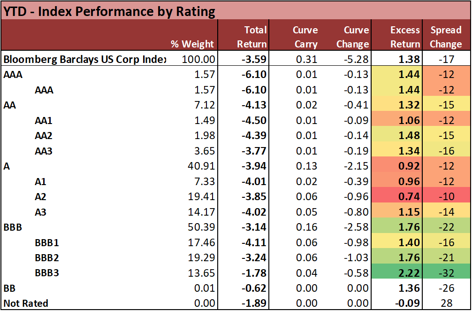Click the green -32 spread change cell
Screen dimensions: 472x311
click(x=446, y=273)
